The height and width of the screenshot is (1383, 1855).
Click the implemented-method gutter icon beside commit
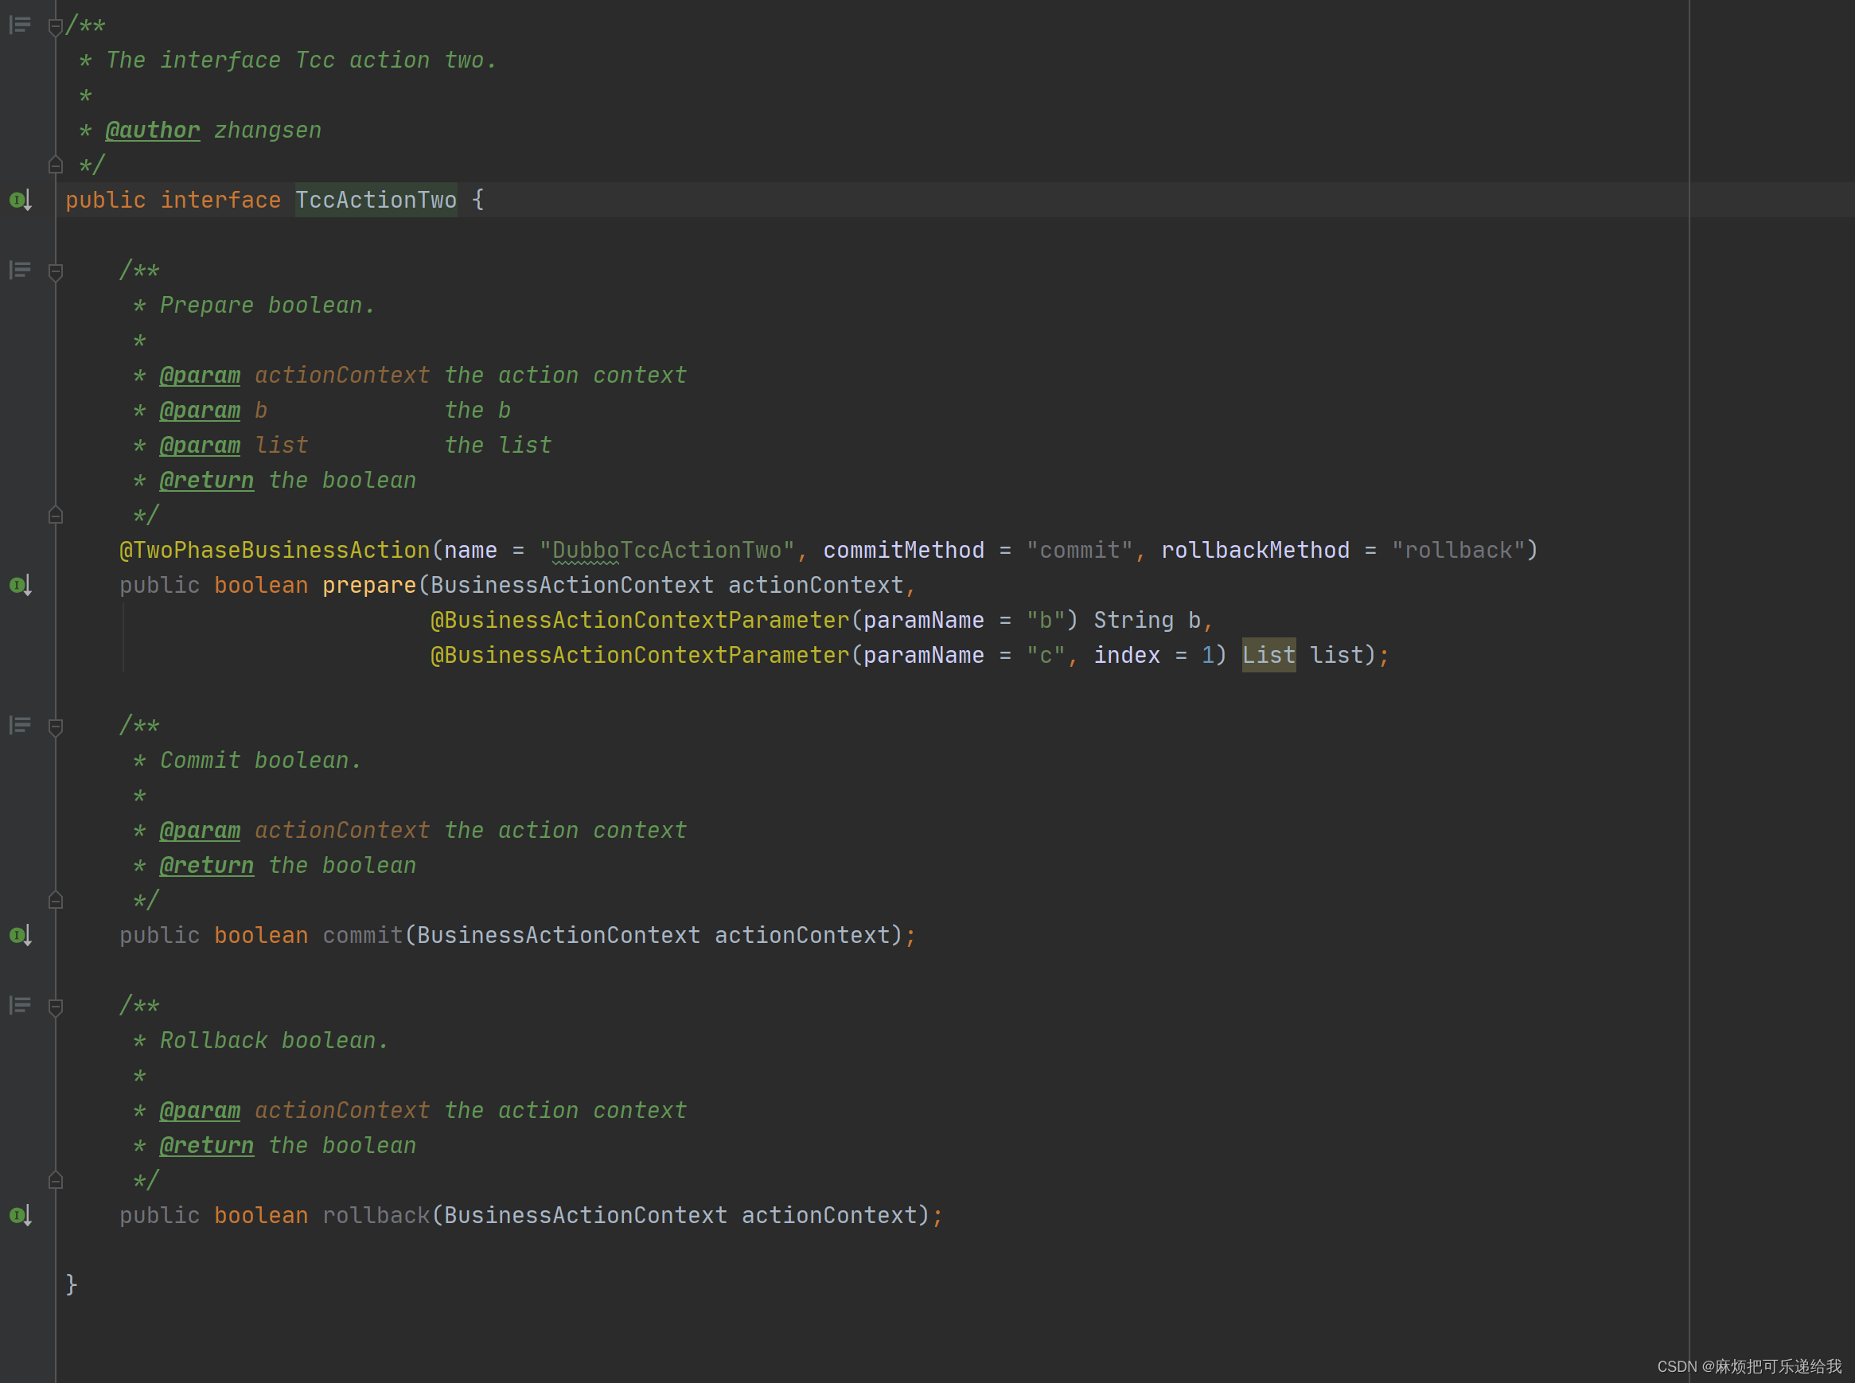(20, 935)
